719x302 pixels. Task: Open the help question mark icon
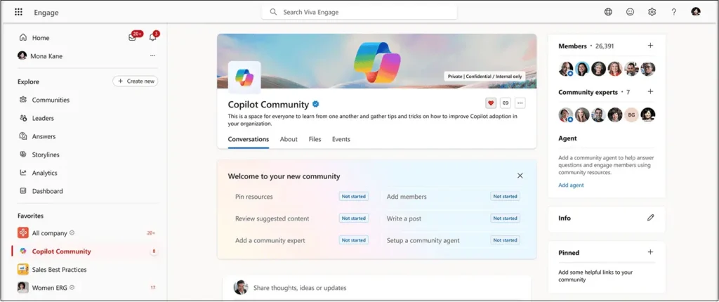coord(673,12)
